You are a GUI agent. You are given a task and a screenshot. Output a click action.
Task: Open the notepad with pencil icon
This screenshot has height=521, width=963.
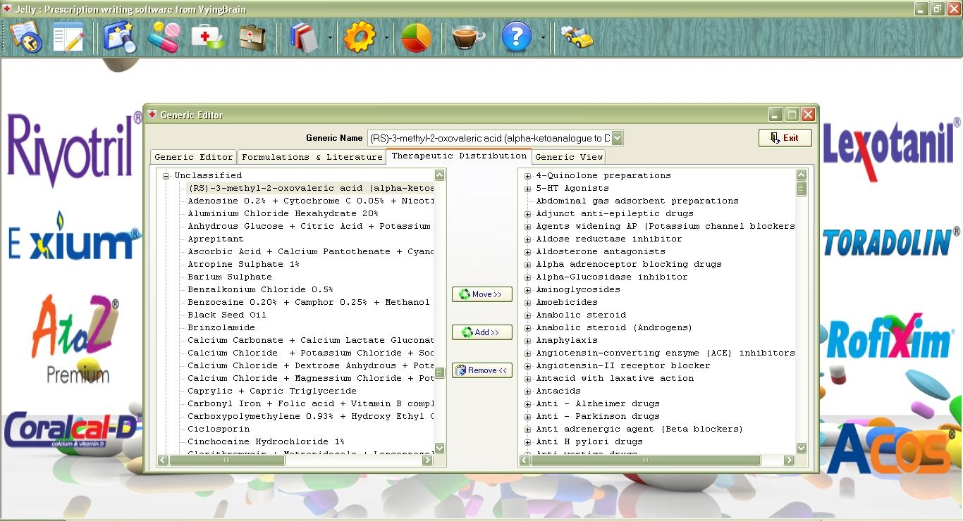pyautogui.click(x=68, y=37)
